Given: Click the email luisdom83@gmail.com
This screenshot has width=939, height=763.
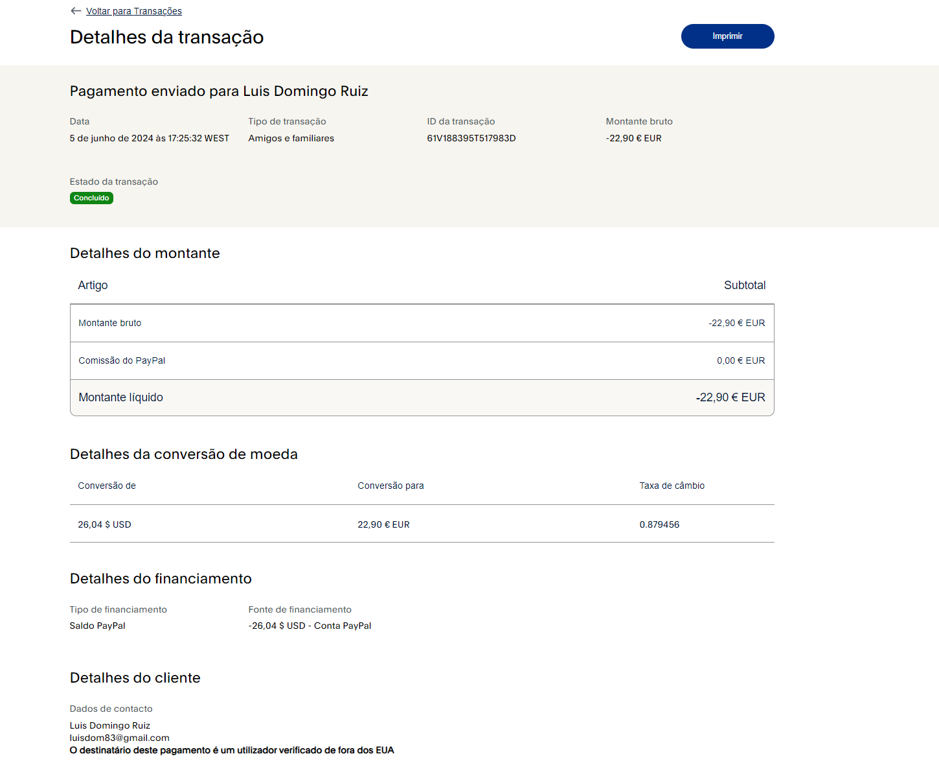Looking at the screenshot, I should (119, 738).
